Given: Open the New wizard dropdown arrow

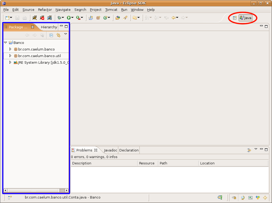Looking at the screenshot, I should (x=11, y=17).
